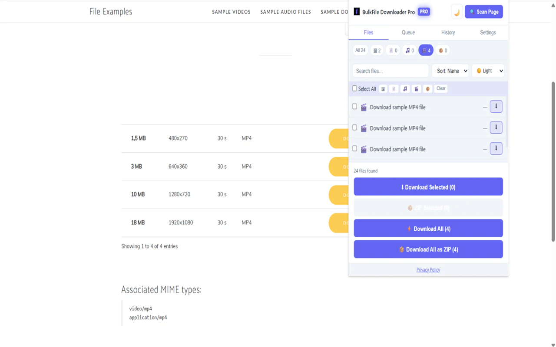The width and height of the screenshot is (556, 347).
Task: Click yellow download button in 1,5 MB row
Action: (338, 138)
